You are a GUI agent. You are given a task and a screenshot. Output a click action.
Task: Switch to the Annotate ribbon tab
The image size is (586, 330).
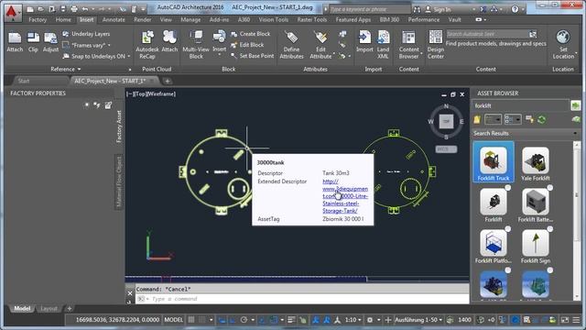point(114,20)
